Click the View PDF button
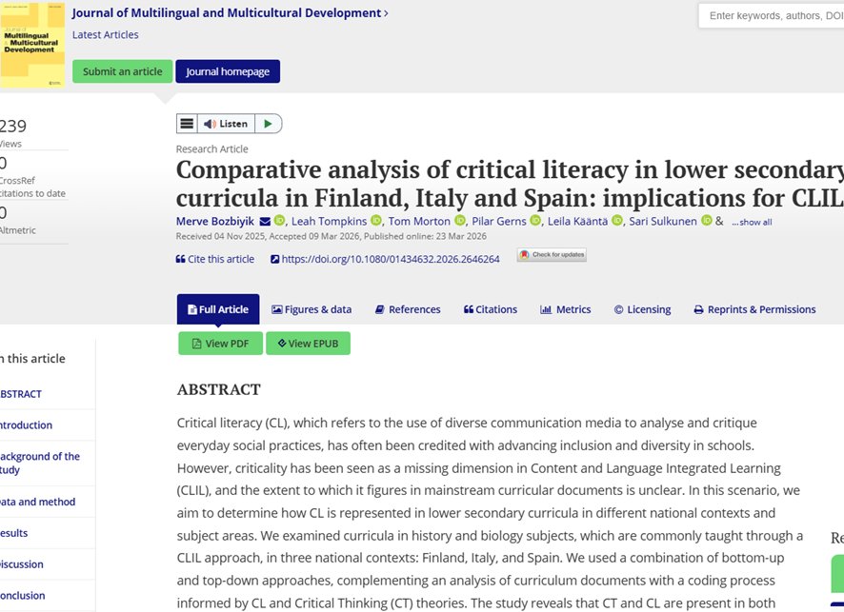844x612 pixels. (x=221, y=343)
